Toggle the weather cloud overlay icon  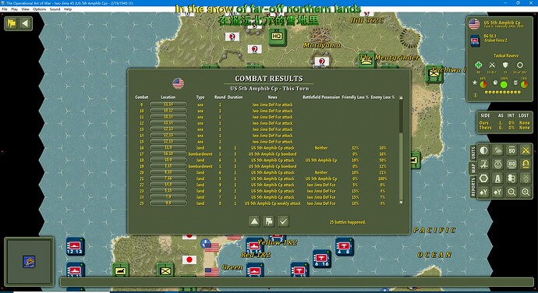[x=497, y=150]
